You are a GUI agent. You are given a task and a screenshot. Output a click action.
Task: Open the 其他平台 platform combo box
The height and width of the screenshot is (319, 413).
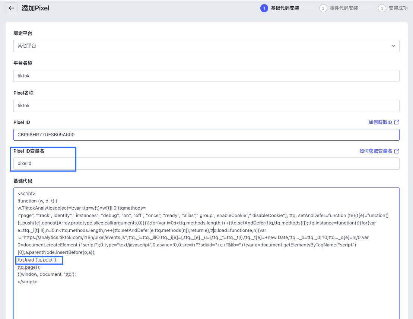click(x=206, y=46)
